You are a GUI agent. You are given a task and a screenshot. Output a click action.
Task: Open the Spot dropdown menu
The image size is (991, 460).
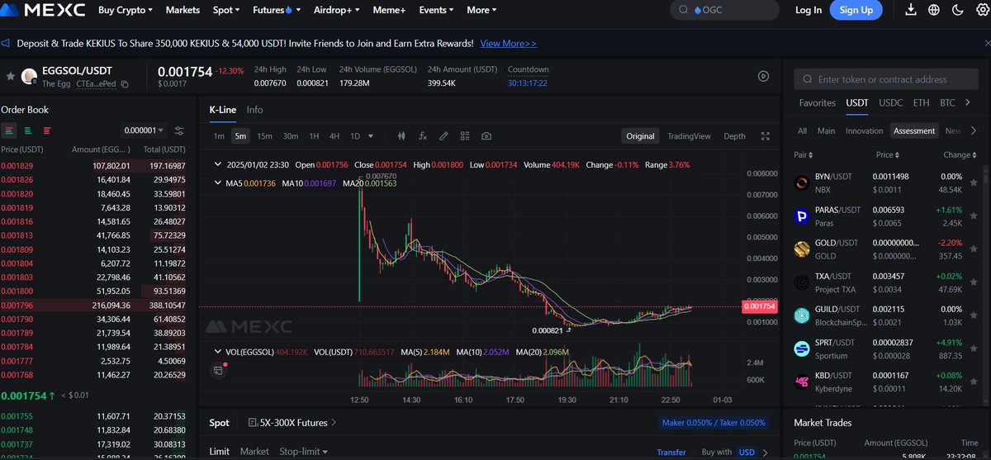[x=225, y=10]
